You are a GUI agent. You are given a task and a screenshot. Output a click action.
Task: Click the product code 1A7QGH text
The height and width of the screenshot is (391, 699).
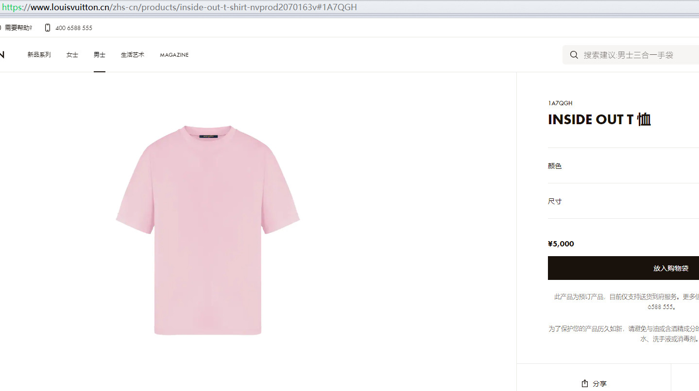[560, 103]
